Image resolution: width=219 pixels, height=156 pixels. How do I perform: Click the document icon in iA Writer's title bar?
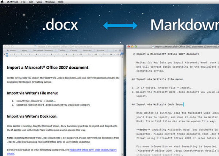click(153, 47)
